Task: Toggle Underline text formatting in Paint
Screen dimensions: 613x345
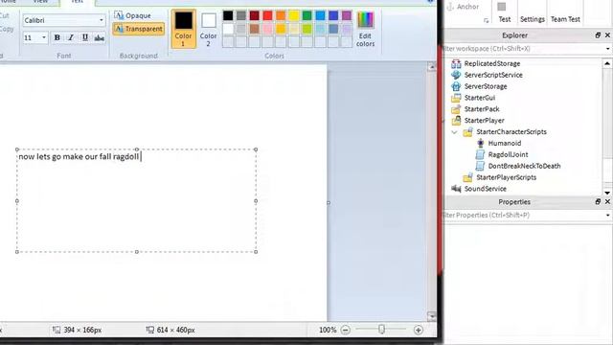Action: [85, 37]
